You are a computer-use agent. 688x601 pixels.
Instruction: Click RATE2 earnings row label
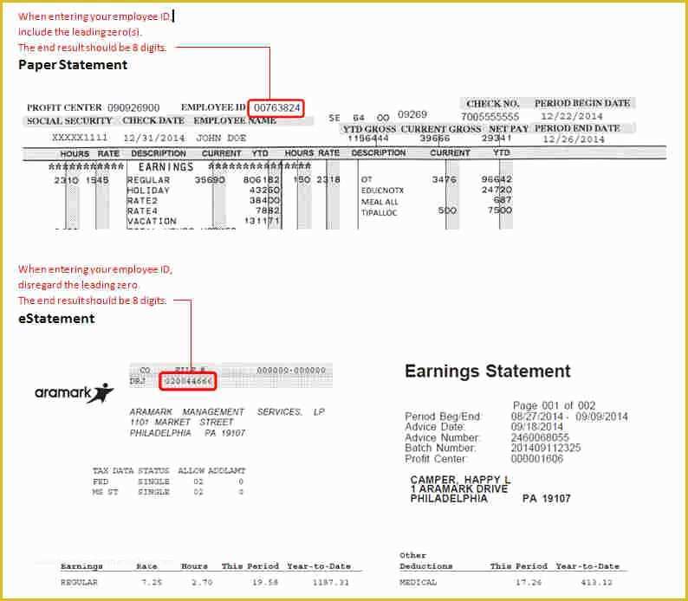142,201
